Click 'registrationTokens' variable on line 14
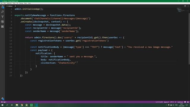Image resolution: width=190 pixels, height=107 pixels. pyautogui.click(x=50, y=41)
